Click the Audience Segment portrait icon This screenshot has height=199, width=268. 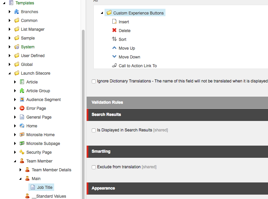(x=22, y=99)
